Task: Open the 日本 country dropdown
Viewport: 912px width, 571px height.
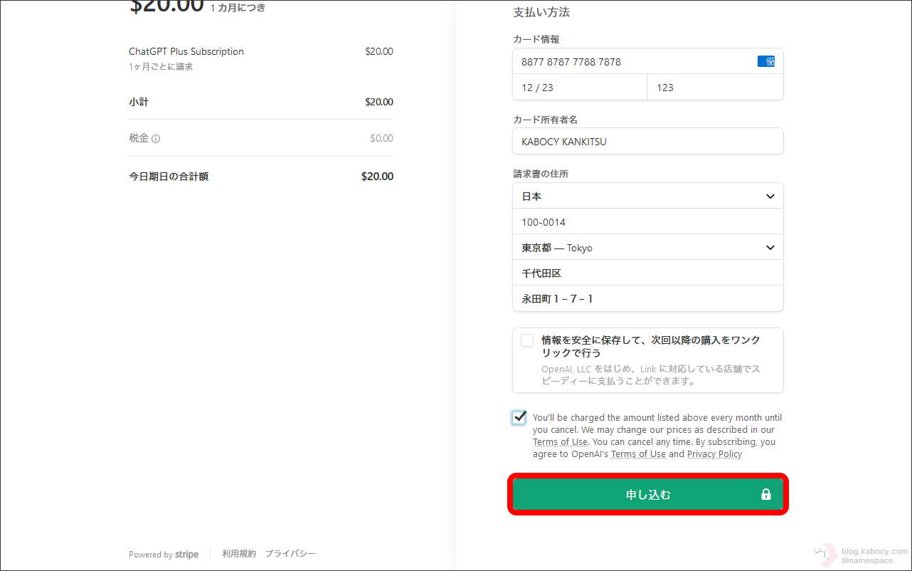Action: click(647, 196)
